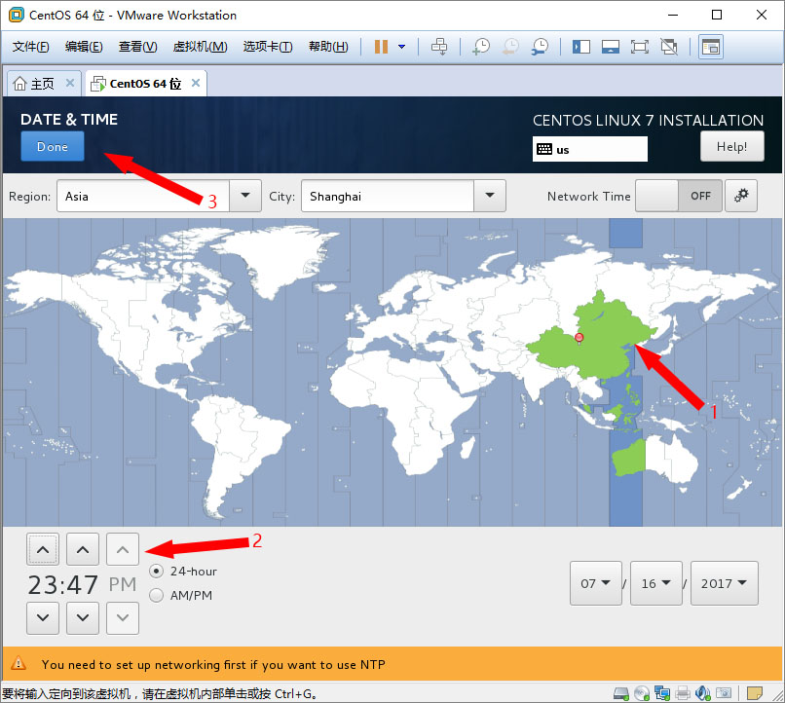Select the AM/PM radio button
This screenshot has width=785, height=703.
[x=157, y=595]
